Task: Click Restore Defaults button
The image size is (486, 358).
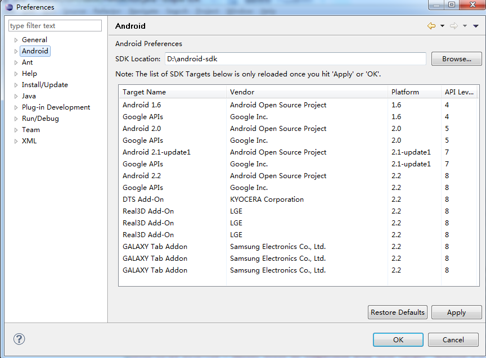Action: coord(397,312)
